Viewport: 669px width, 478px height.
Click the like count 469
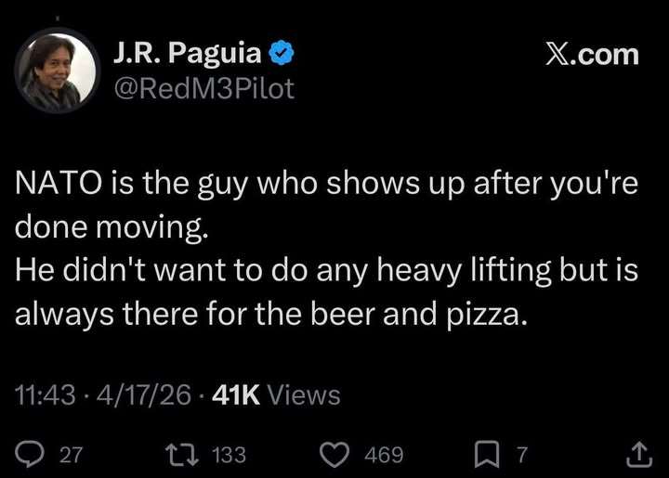tap(384, 455)
